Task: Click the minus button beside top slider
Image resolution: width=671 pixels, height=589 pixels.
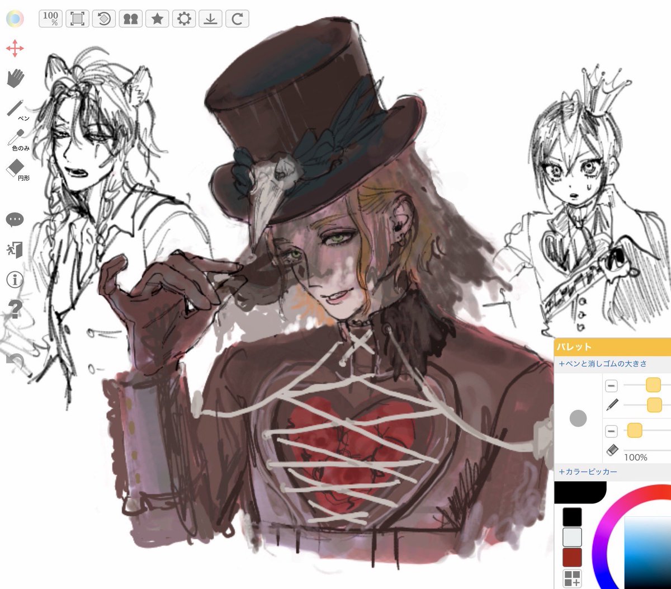Action: (x=611, y=385)
